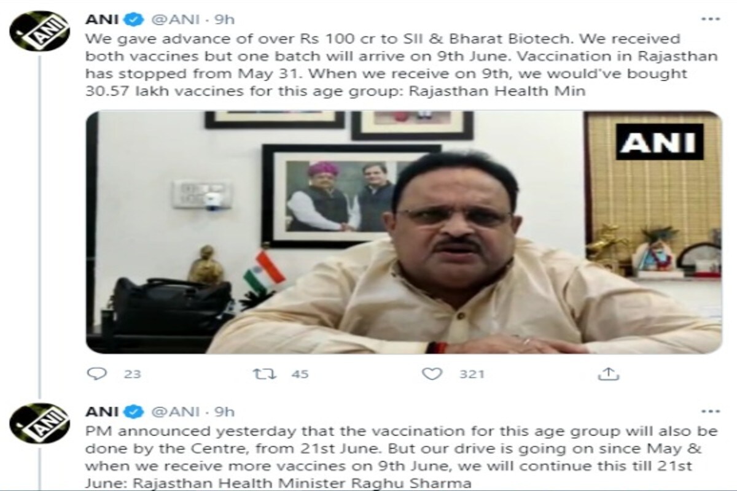Click the 321 likes count

click(473, 374)
